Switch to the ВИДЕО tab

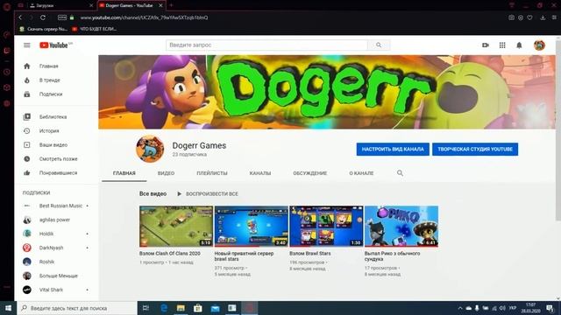point(166,173)
